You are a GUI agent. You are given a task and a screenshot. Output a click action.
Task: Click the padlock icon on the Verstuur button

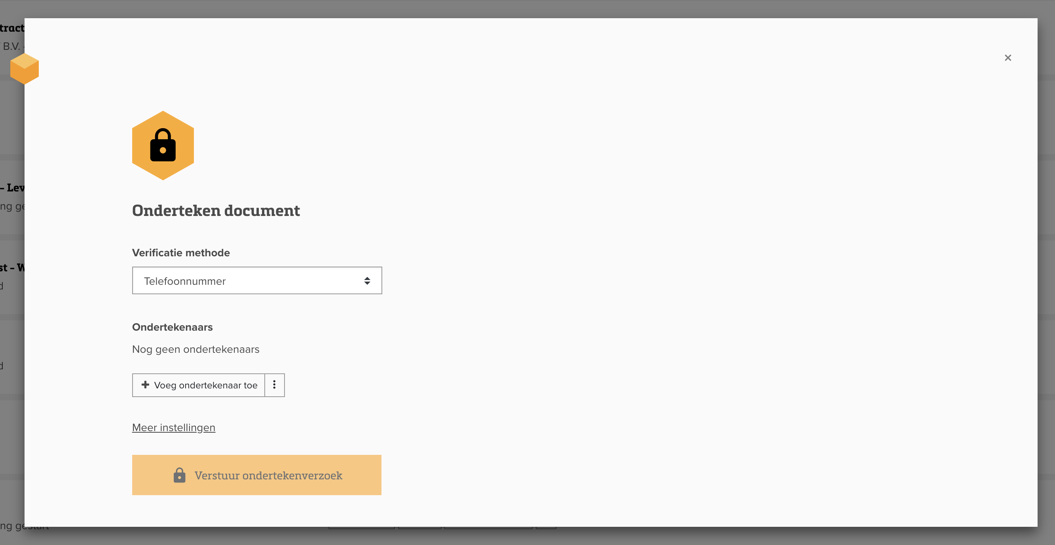pos(179,475)
